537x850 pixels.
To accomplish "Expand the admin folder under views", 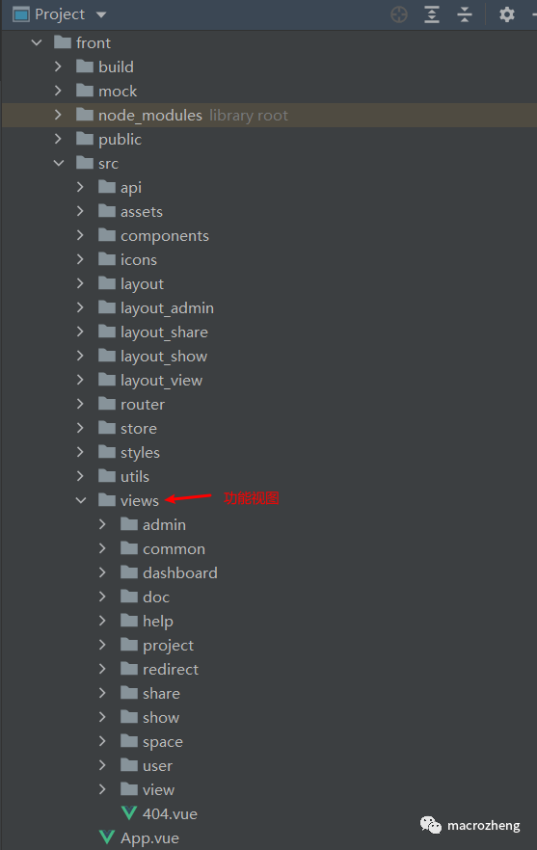I will tap(102, 524).
